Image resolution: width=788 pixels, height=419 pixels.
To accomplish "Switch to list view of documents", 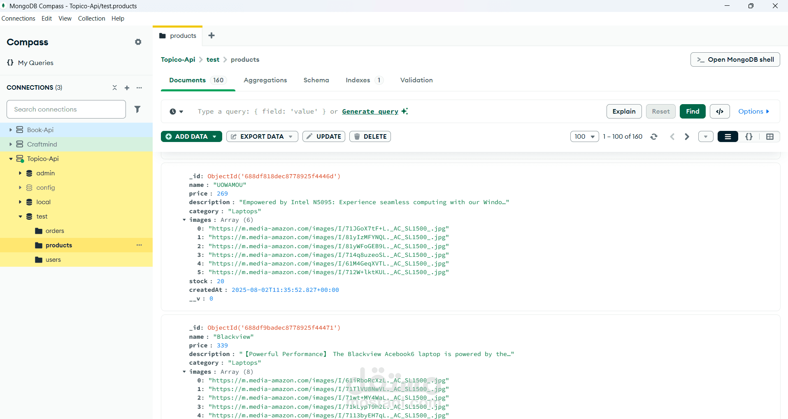I will pos(728,137).
